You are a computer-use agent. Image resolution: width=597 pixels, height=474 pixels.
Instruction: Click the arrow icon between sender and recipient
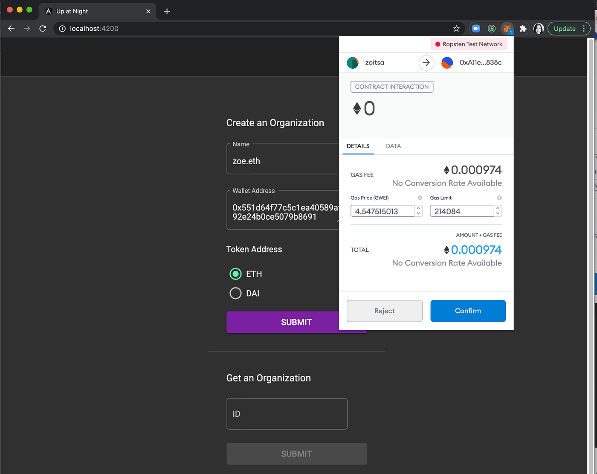coord(426,62)
